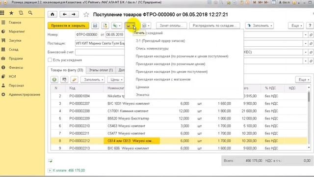The width and height of the screenshot is (314, 177).
Task: Click the post document icon
Action: pos(105,26)
